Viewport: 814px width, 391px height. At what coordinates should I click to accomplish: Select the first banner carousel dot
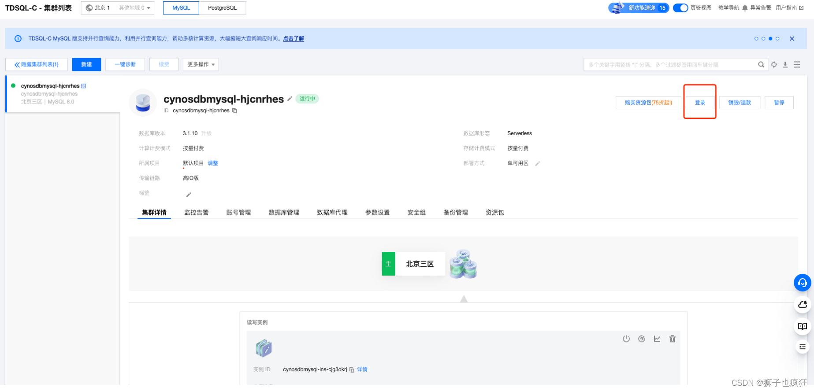pyautogui.click(x=756, y=39)
